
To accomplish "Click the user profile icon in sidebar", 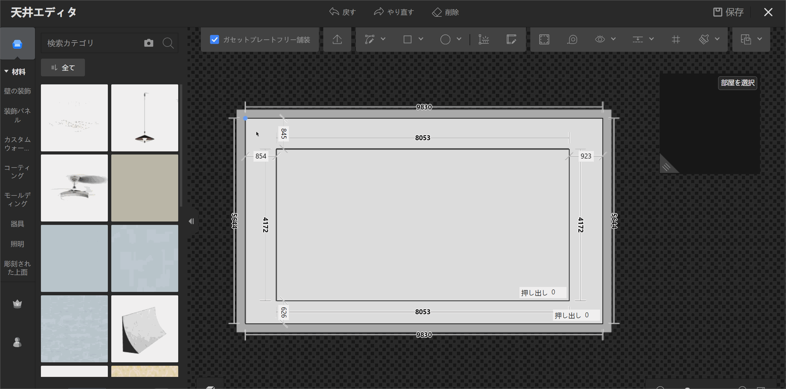I will coord(17,342).
